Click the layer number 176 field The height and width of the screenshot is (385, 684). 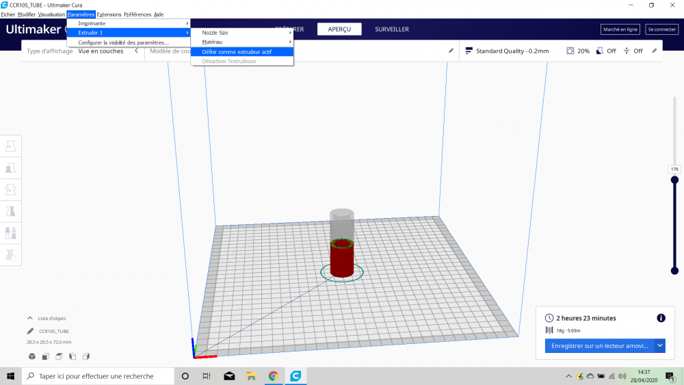(674, 169)
